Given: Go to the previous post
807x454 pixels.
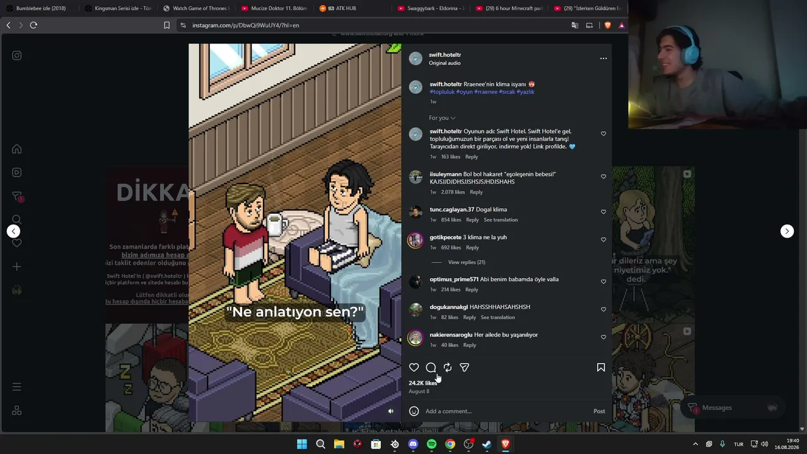Looking at the screenshot, I should point(13,231).
